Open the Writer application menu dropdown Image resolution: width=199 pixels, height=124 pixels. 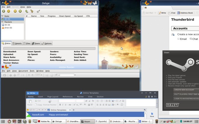[38, 93]
